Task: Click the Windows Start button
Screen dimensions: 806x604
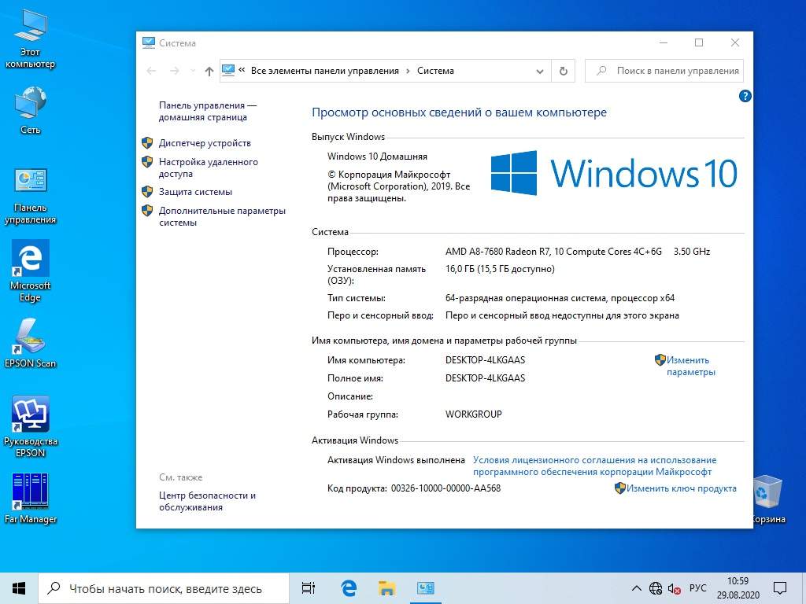Action: [19, 588]
